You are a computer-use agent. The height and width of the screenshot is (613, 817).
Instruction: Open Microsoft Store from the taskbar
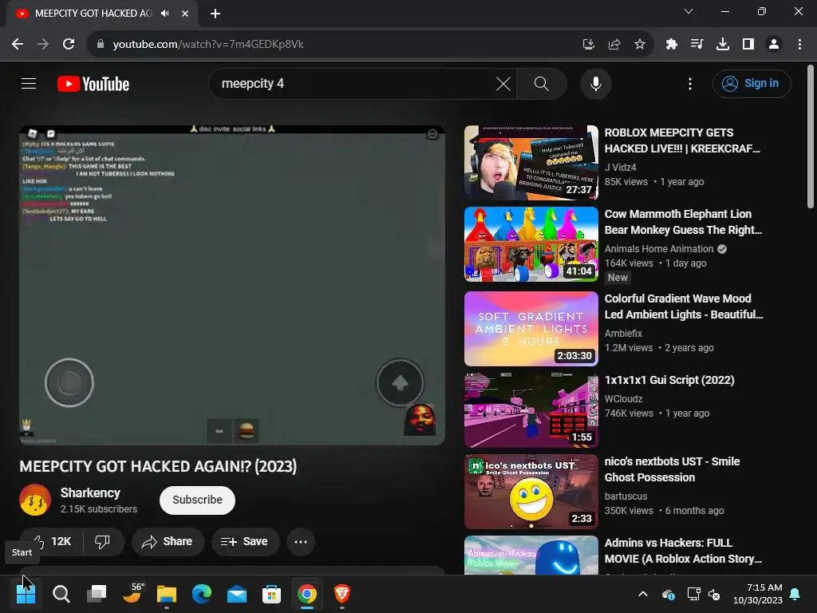[x=271, y=594]
